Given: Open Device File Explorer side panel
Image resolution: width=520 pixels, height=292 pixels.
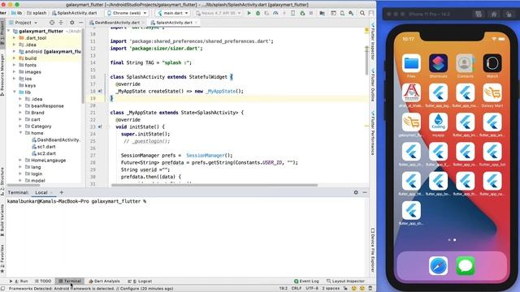Looking at the screenshot, I should click(x=373, y=250).
